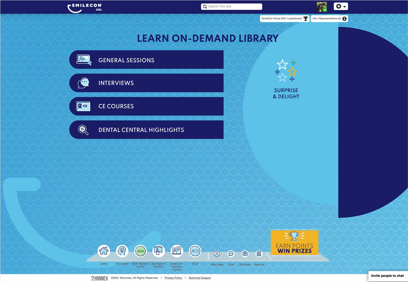Open the Interviews section
Screen dimensions: 408x282
[146, 83]
